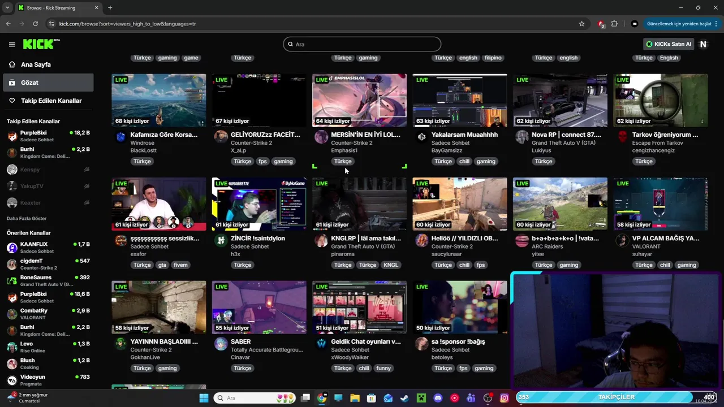Click exafor channel avatar
Viewport: 724px width, 407px height.
[x=120, y=240]
